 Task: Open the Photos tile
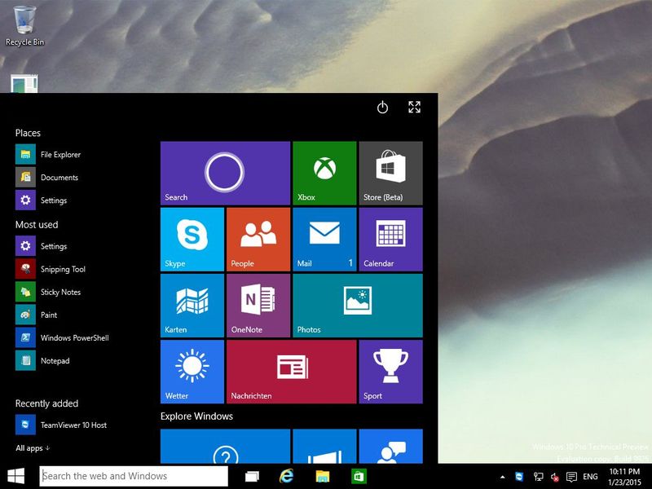pyautogui.click(x=358, y=305)
